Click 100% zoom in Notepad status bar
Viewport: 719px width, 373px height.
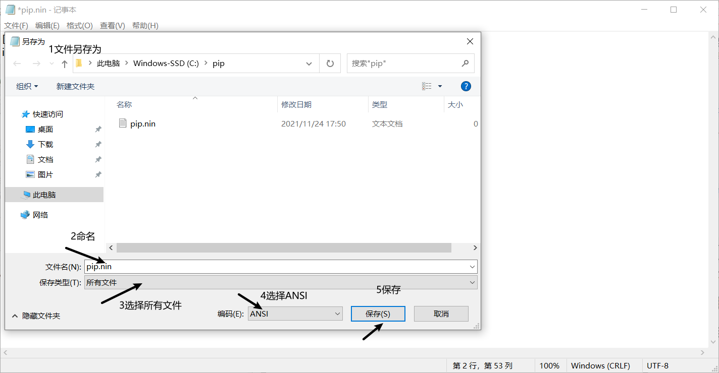pos(549,365)
